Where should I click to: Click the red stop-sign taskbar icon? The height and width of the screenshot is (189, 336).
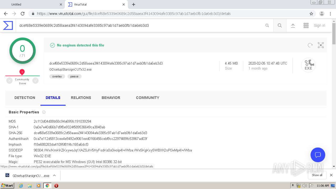[x=56, y=186]
